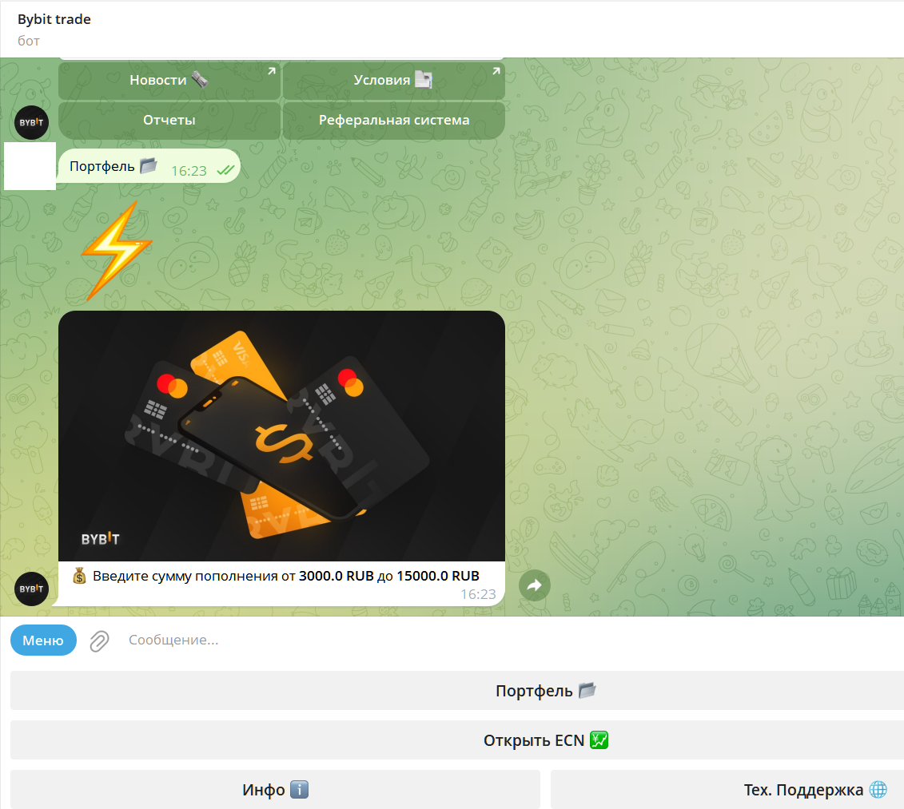This screenshot has width=904, height=809.
Task: Click the deposit amount message text
Action: [286, 577]
